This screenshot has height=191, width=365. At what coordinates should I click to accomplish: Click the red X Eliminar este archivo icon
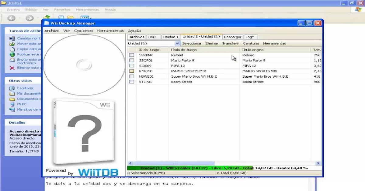[12, 68]
